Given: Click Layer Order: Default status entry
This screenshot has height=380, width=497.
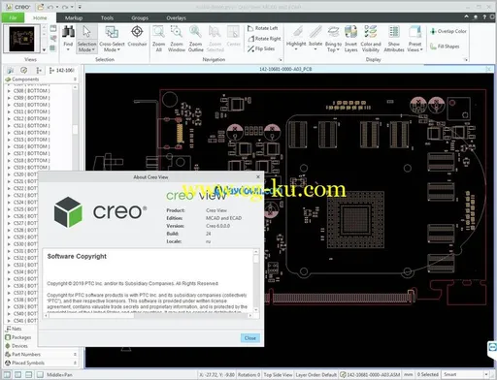Looking at the screenshot, I should [x=316, y=375].
